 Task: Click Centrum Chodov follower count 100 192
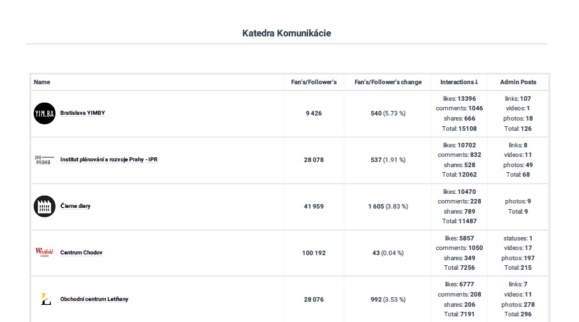314,252
